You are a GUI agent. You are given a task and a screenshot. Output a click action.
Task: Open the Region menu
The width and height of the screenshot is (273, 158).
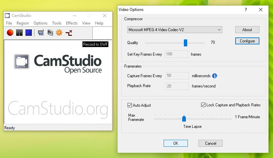tap(23, 23)
